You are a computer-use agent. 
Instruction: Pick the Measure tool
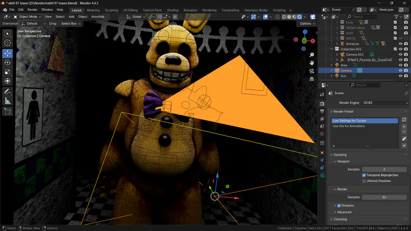pyautogui.click(x=7, y=101)
